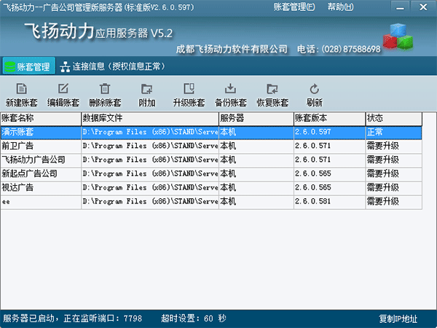Click the 附加 attach icon
Screen dimensions: 437x328
point(146,89)
